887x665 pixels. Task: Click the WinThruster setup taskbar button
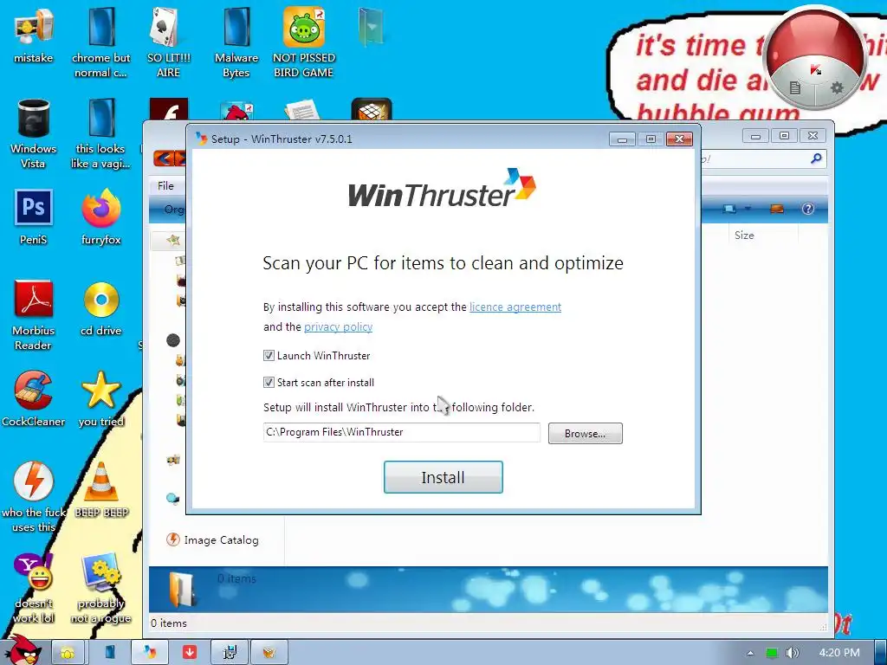click(x=150, y=652)
